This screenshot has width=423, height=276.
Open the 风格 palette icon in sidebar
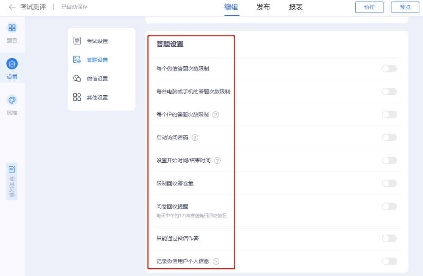pyautogui.click(x=12, y=100)
